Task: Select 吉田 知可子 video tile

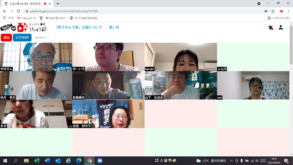Action: [109, 114]
